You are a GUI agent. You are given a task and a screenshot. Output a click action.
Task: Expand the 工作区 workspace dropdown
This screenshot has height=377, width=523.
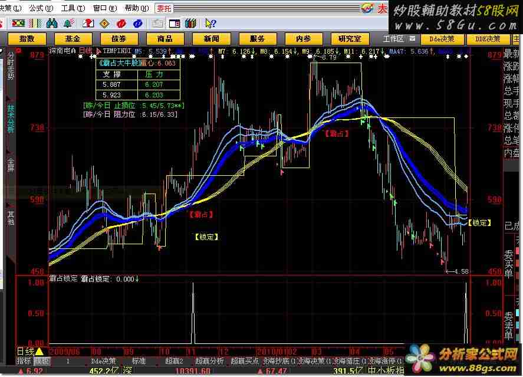397,38
